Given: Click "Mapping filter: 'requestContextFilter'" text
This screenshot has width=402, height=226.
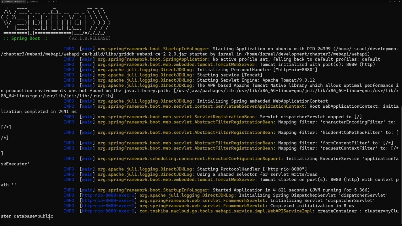Looking at the screenshot, I should [x=328, y=148].
